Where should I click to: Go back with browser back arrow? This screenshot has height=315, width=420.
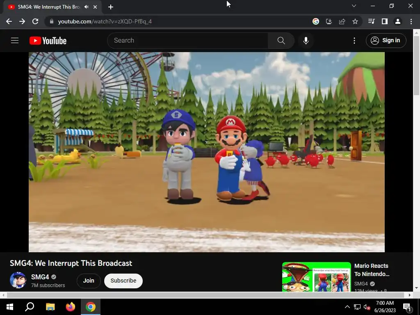[x=9, y=21]
